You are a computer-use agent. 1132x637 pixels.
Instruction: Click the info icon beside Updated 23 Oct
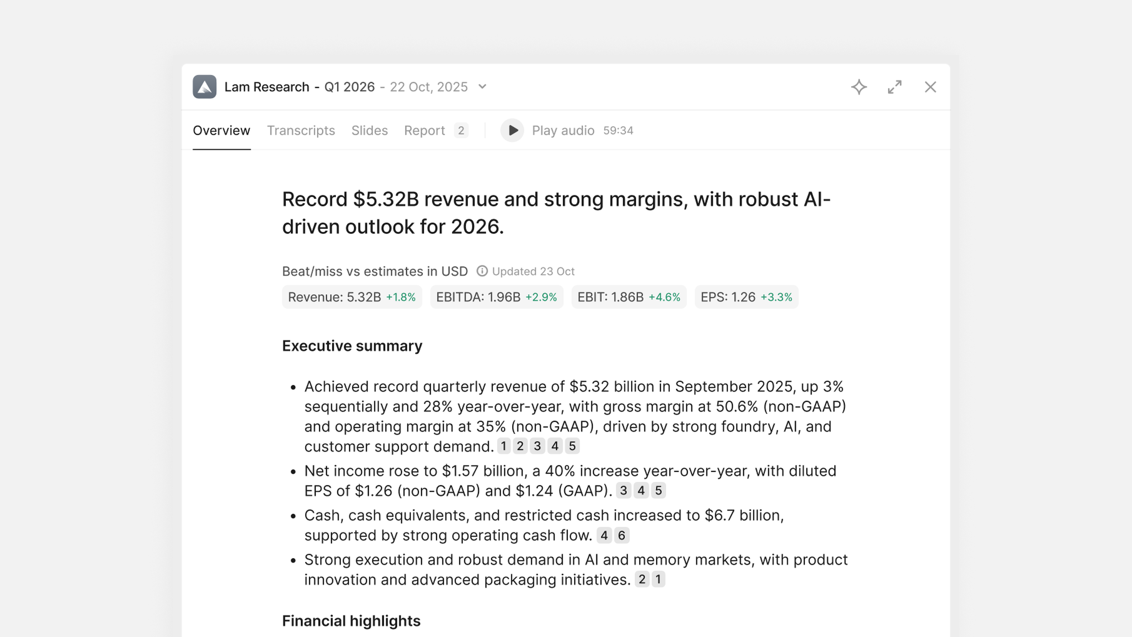click(x=482, y=271)
